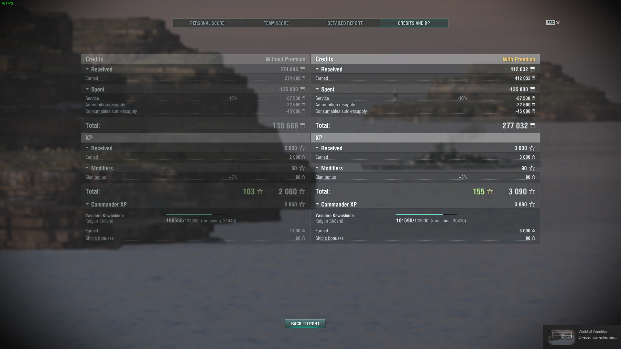Screen dimensions: 621x349
Task: Click Ammunition resupply row in Without Premium panel
Action: tap(195, 105)
